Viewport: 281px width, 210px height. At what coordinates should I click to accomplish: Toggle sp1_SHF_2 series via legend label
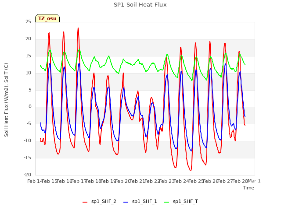pyautogui.click(x=104, y=202)
